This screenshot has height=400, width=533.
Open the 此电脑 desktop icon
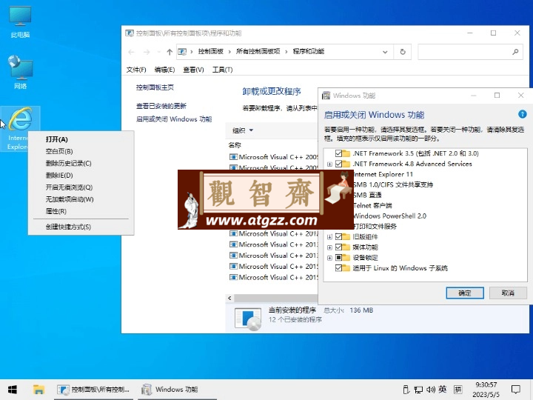[x=20, y=22]
